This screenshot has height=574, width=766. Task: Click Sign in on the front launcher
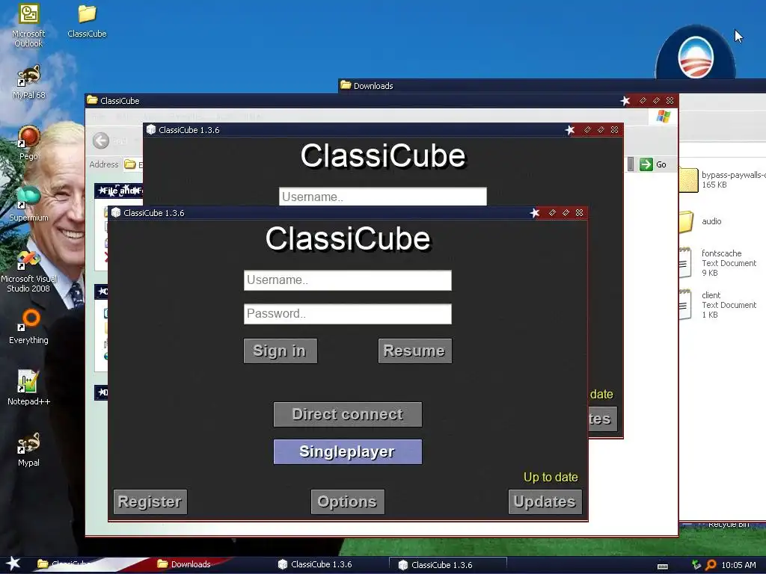[x=280, y=351]
